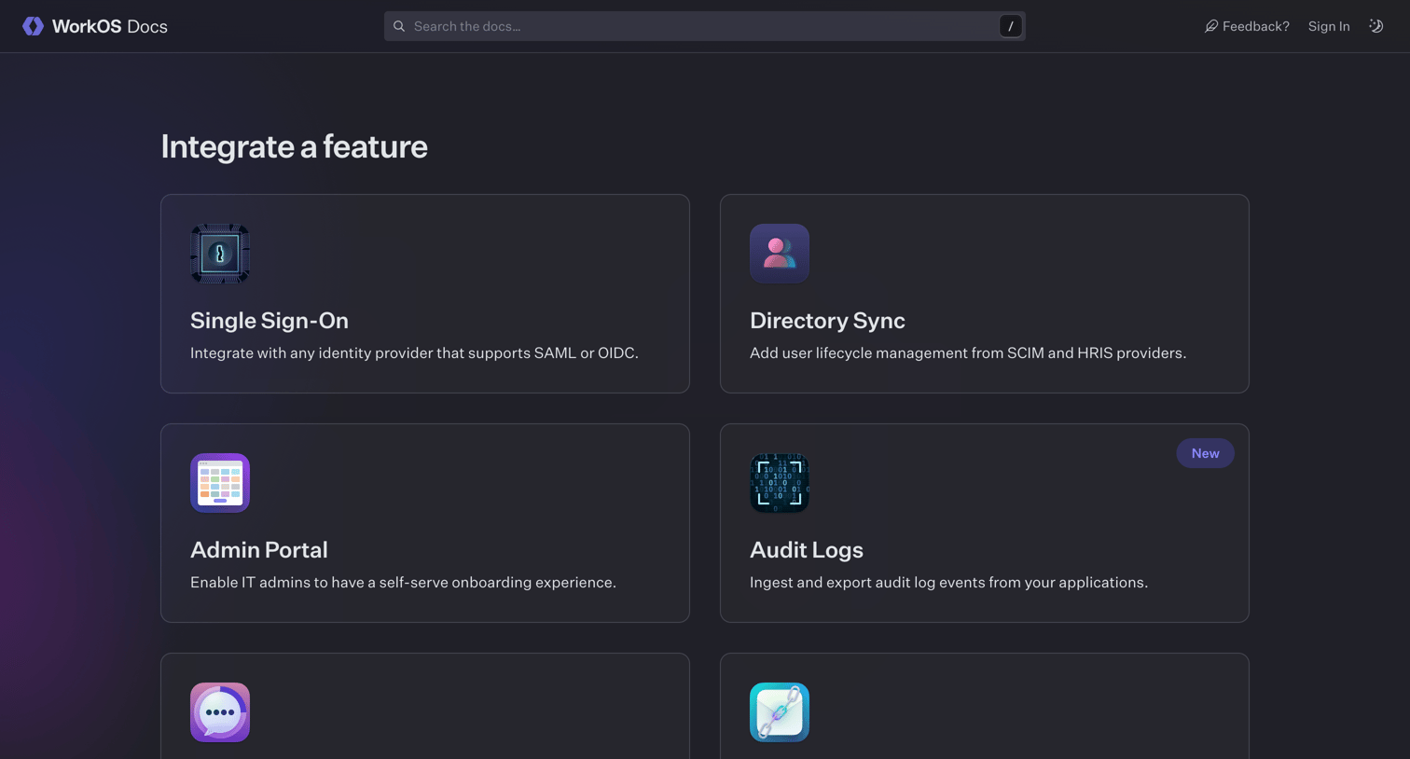Click the Admin Portal calendar grid icon

point(220,483)
